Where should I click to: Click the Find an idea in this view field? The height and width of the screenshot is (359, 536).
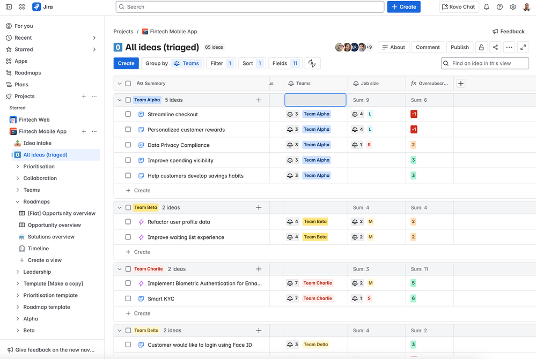(484, 63)
